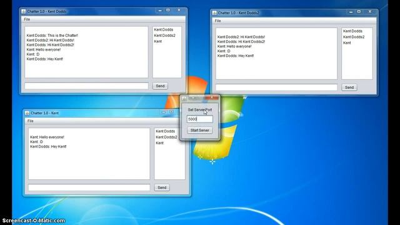
Task: Select Kent in Kent Dodds window user list
Action: tap(158, 41)
